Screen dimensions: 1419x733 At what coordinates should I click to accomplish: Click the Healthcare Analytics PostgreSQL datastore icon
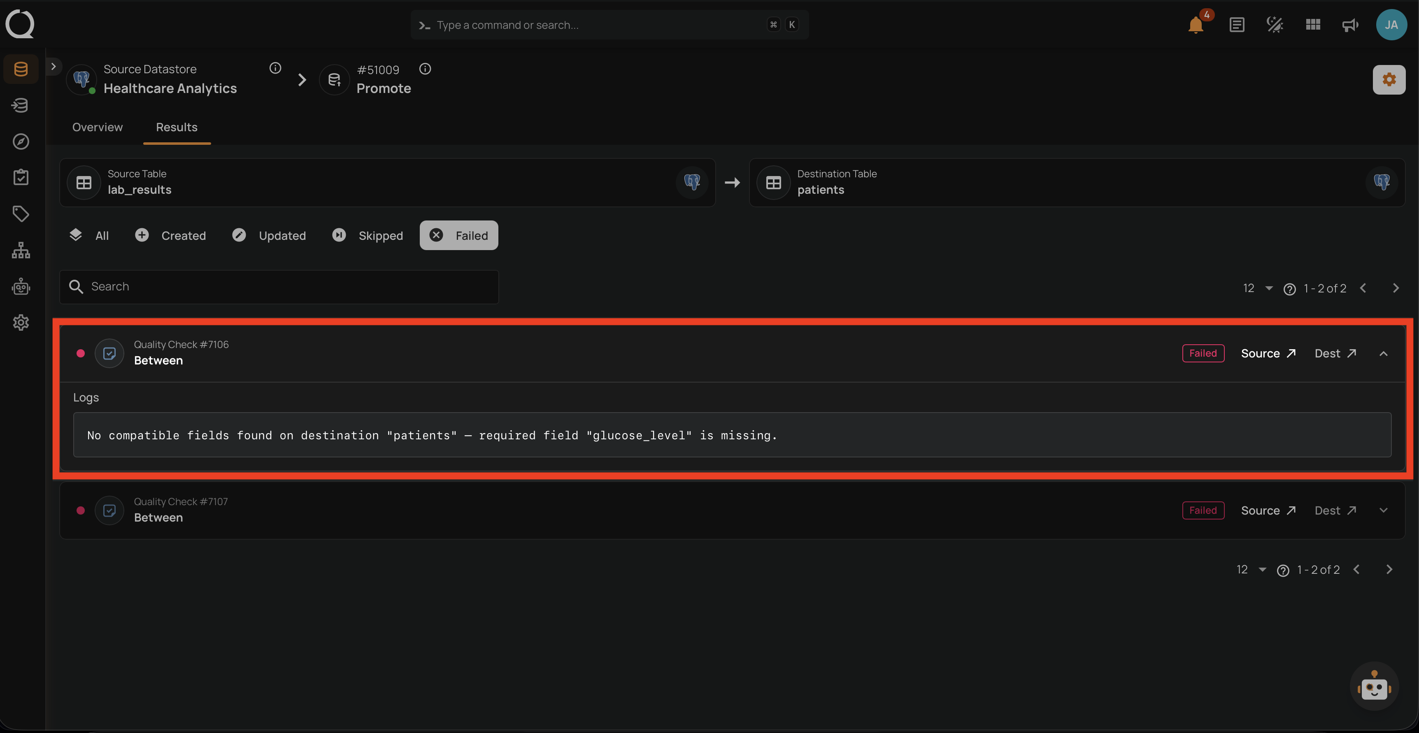pos(81,80)
